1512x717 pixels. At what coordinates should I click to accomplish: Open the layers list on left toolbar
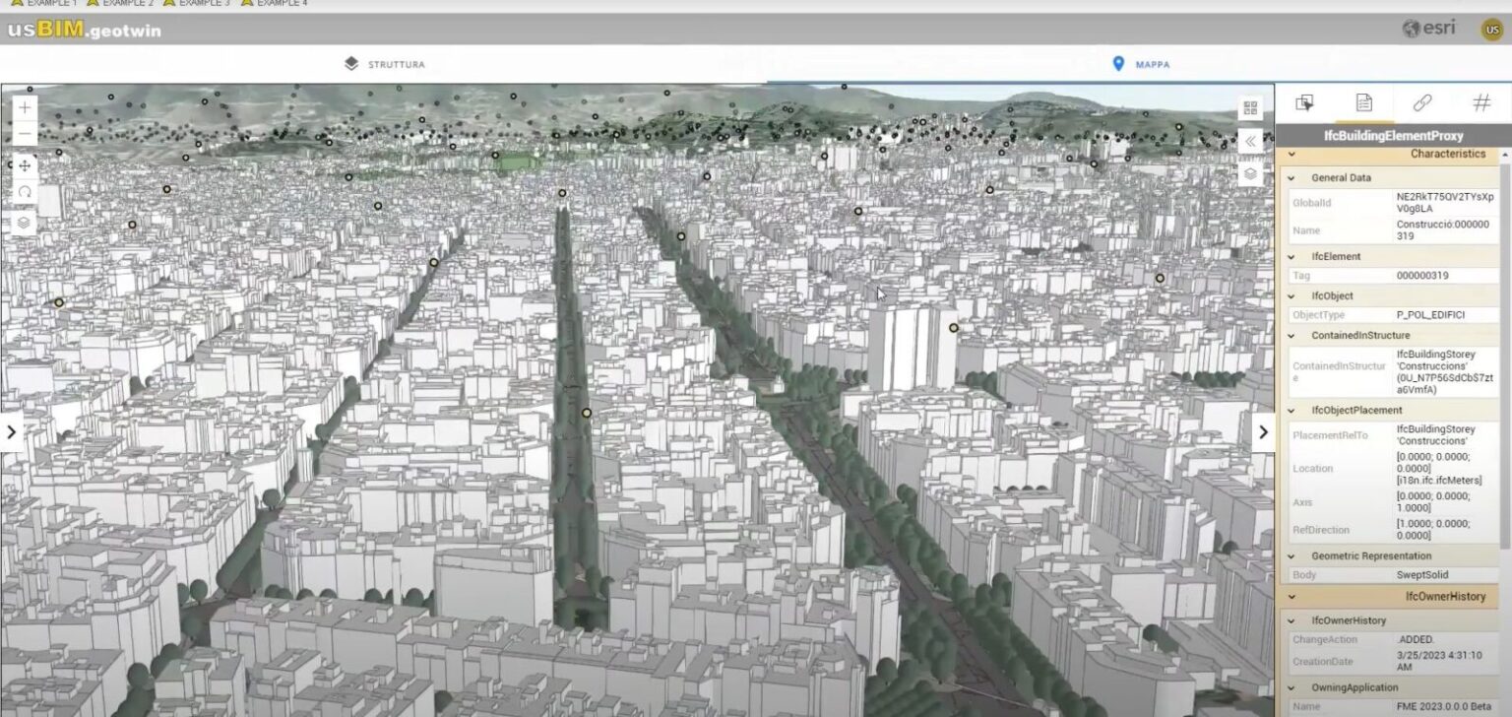pyautogui.click(x=25, y=223)
